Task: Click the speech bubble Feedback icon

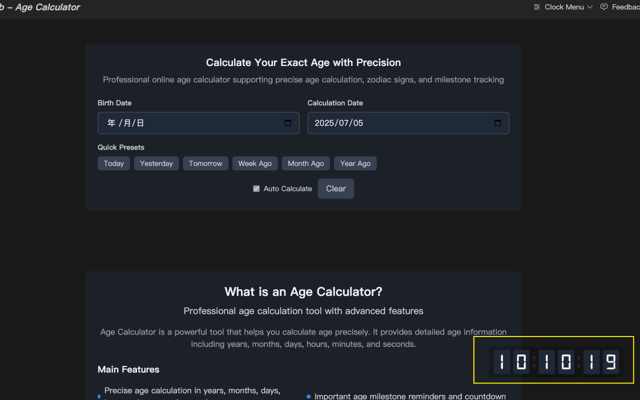Action: tap(604, 7)
